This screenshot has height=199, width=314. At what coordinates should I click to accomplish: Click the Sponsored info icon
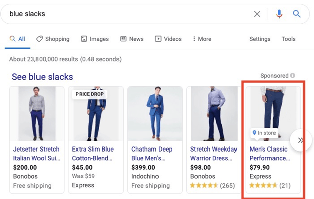pyautogui.click(x=293, y=76)
